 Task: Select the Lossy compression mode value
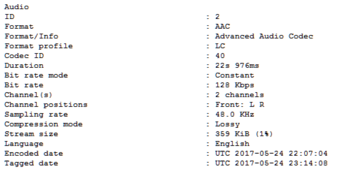pos(227,124)
